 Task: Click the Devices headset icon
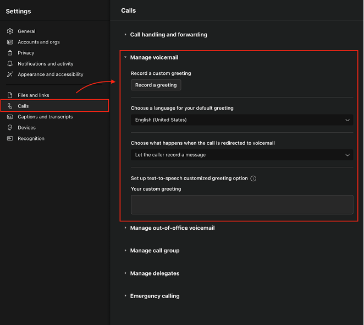[10, 128]
